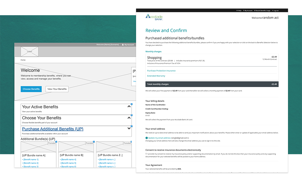302x183 pixels.
Task: Click the Home breadcrumb in the wireframe
Action: (23, 60)
